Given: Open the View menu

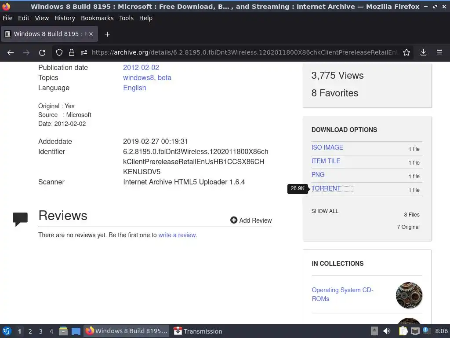Looking at the screenshot, I should coord(42,18).
